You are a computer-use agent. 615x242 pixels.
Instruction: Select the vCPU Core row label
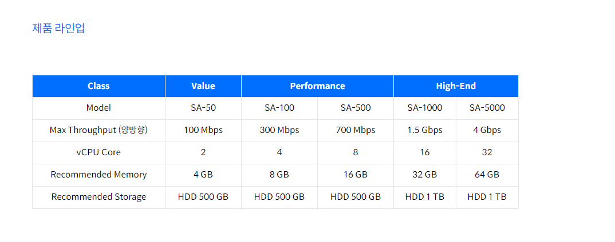click(x=98, y=152)
